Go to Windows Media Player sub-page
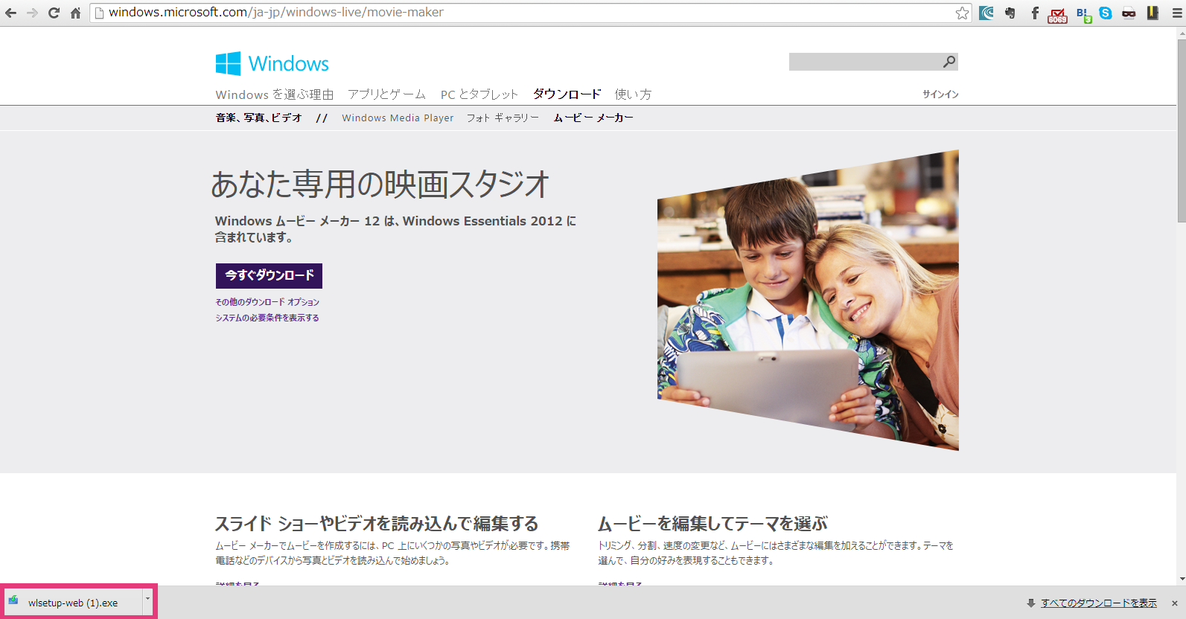1186x619 pixels. tap(398, 118)
